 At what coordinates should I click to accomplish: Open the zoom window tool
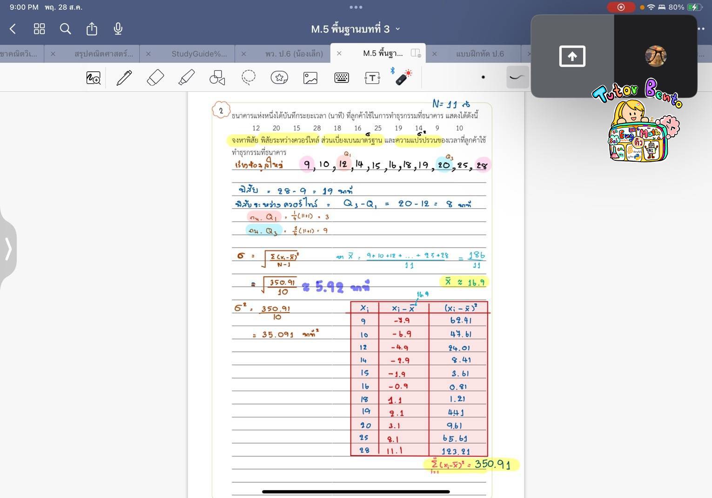[x=94, y=78]
